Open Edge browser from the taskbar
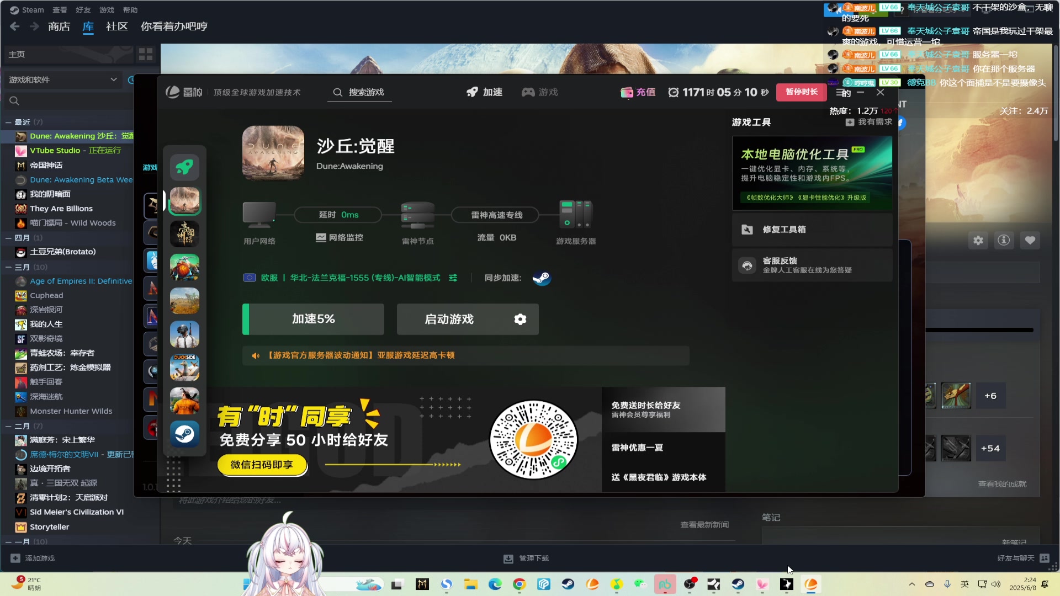Screen dimensions: 1060x596 [x=495, y=584]
